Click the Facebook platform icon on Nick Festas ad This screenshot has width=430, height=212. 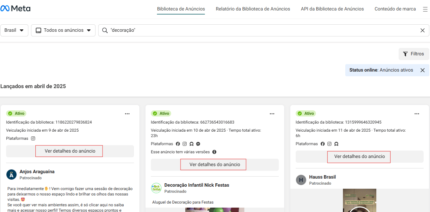pos(178,144)
